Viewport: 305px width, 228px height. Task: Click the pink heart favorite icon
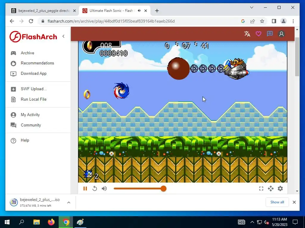258,34
